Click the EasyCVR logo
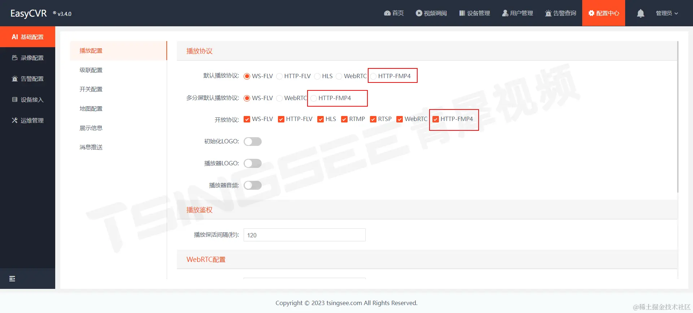The width and height of the screenshot is (693, 313). pos(29,13)
